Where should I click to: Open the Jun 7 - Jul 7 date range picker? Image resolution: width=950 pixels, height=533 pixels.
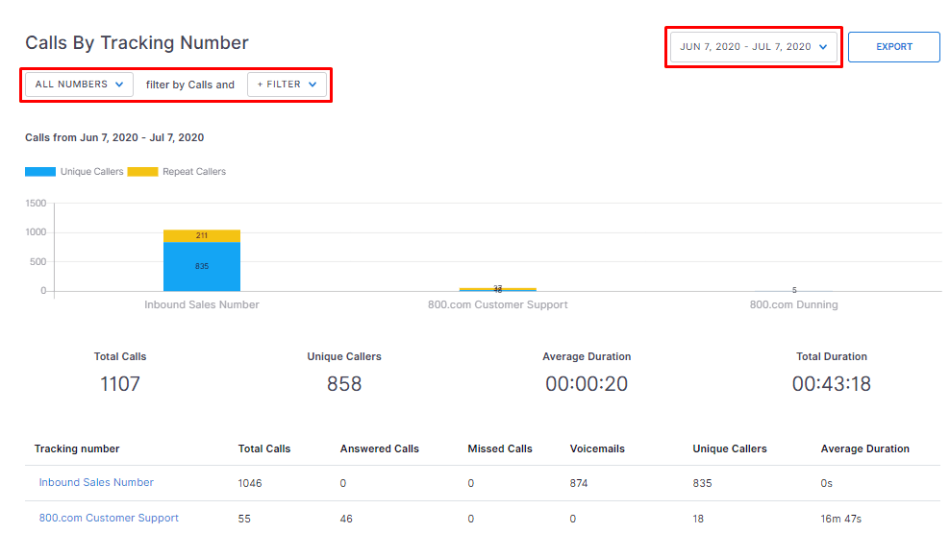pos(753,47)
